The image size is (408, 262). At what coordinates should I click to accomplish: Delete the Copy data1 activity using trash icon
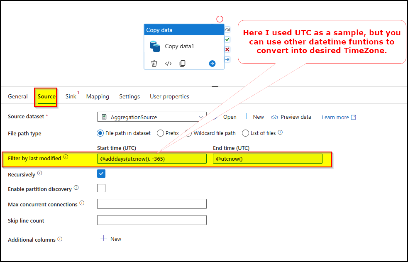[154, 63]
